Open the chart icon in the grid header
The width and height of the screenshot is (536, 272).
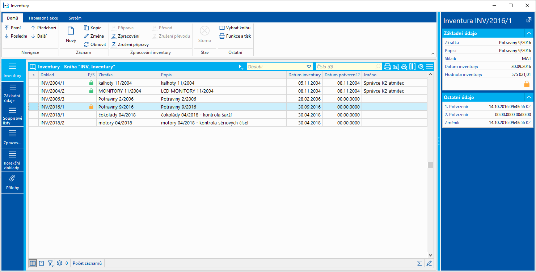(396, 67)
